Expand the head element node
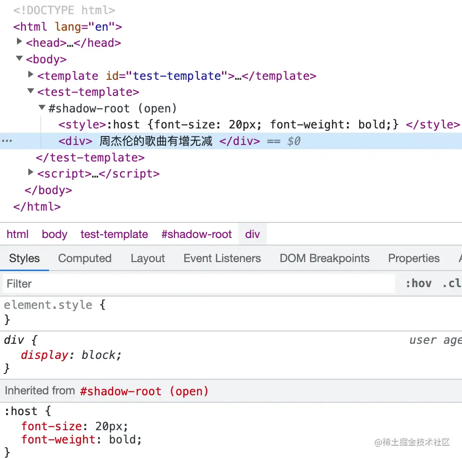Viewport: 462px width, 459px height. coord(19,42)
